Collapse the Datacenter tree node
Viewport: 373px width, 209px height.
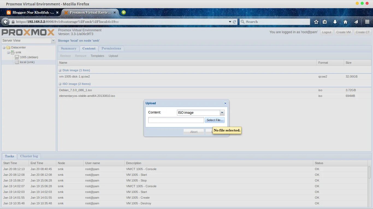[x=4, y=47]
